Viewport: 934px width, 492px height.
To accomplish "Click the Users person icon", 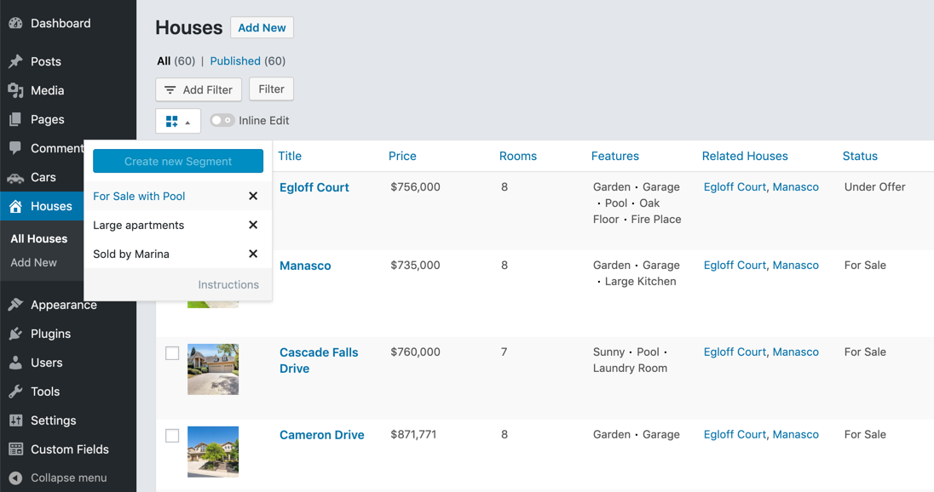I will [15, 363].
